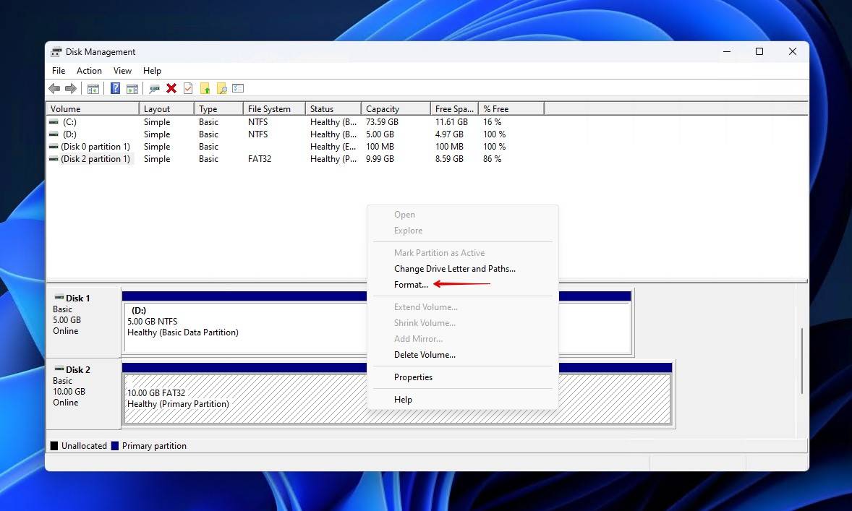The height and width of the screenshot is (511, 852).
Task: Click the Disk Management title bar app icon
Action: [x=56, y=52]
